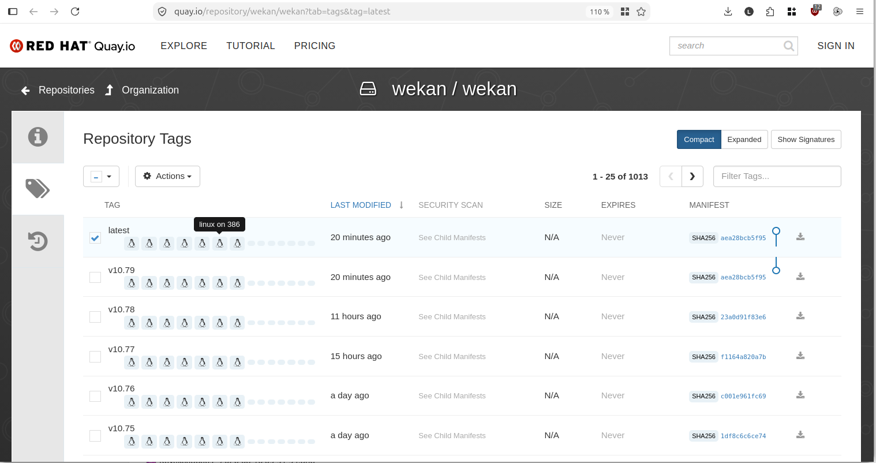Uncheck the latest tag checkbox
This screenshot has height=463, width=876.
coord(95,238)
